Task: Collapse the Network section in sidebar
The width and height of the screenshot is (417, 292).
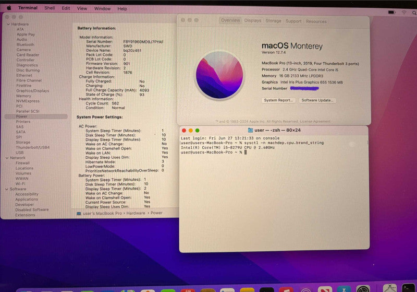Action: click(x=7, y=158)
